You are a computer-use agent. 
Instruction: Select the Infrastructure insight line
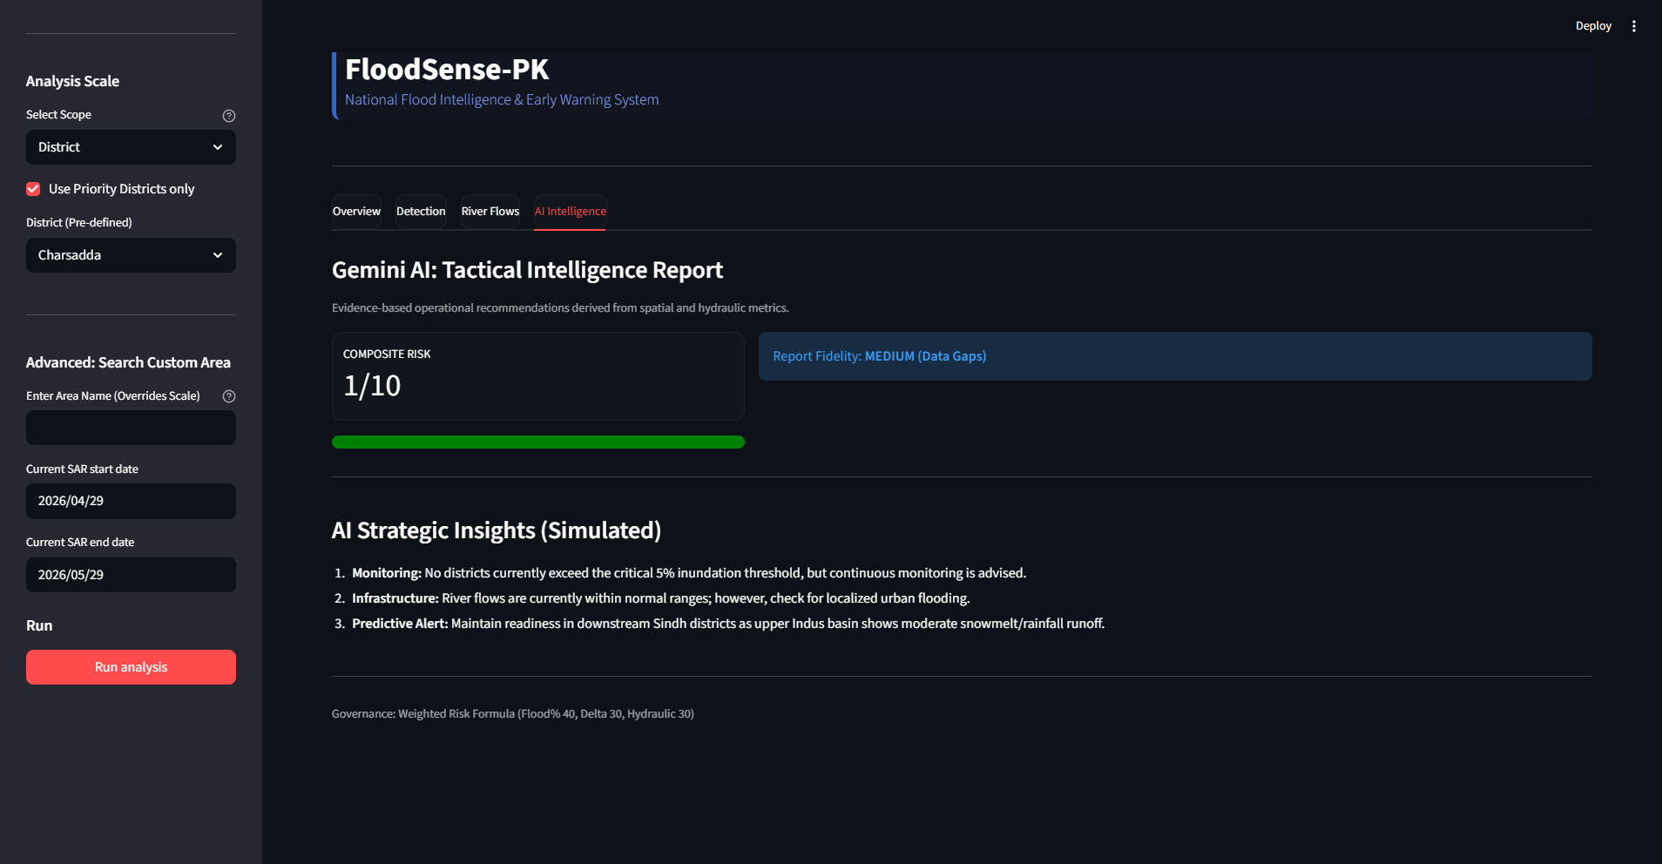pos(660,598)
